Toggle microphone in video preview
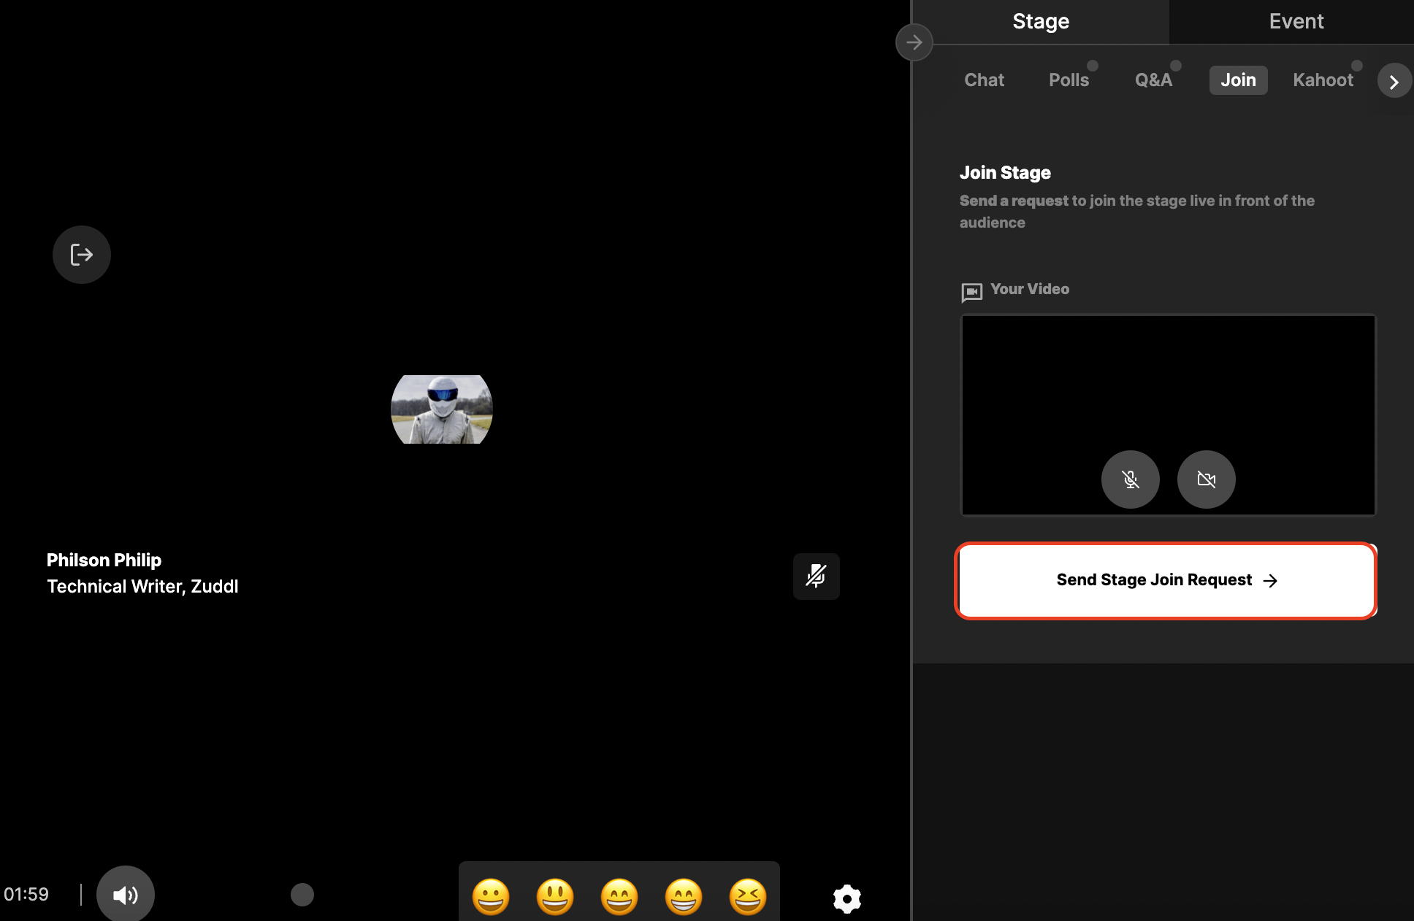1414x921 pixels. click(1130, 479)
